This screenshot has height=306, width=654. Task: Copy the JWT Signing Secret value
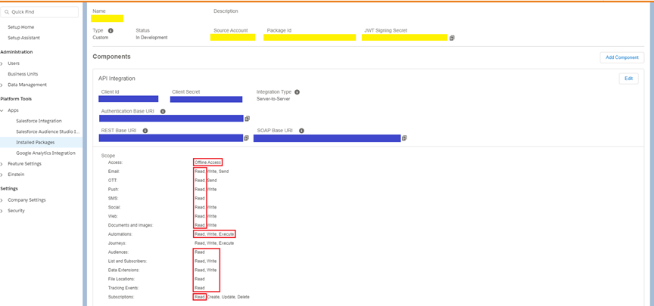[x=452, y=38]
